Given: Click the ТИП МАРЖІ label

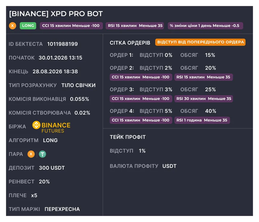Looking at the screenshot, I should (x=24, y=209).
